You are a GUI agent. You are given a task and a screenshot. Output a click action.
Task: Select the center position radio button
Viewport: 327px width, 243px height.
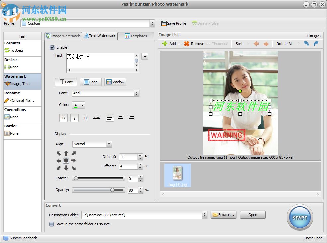pyautogui.click(x=66, y=160)
